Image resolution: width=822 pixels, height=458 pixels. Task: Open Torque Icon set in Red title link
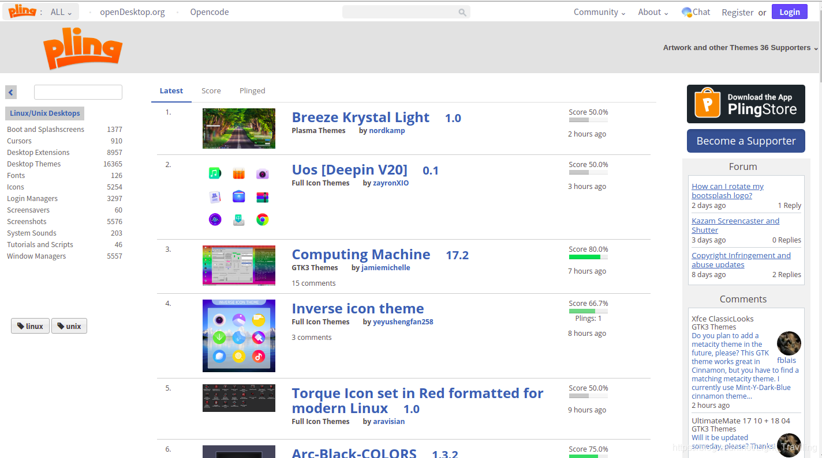point(417,400)
